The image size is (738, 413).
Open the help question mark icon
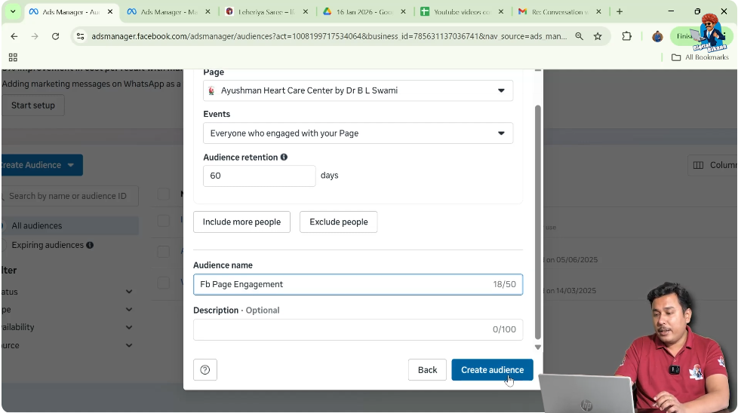coord(205,370)
